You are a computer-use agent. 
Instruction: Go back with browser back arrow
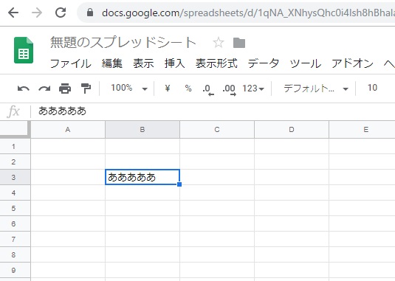tap(13, 13)
